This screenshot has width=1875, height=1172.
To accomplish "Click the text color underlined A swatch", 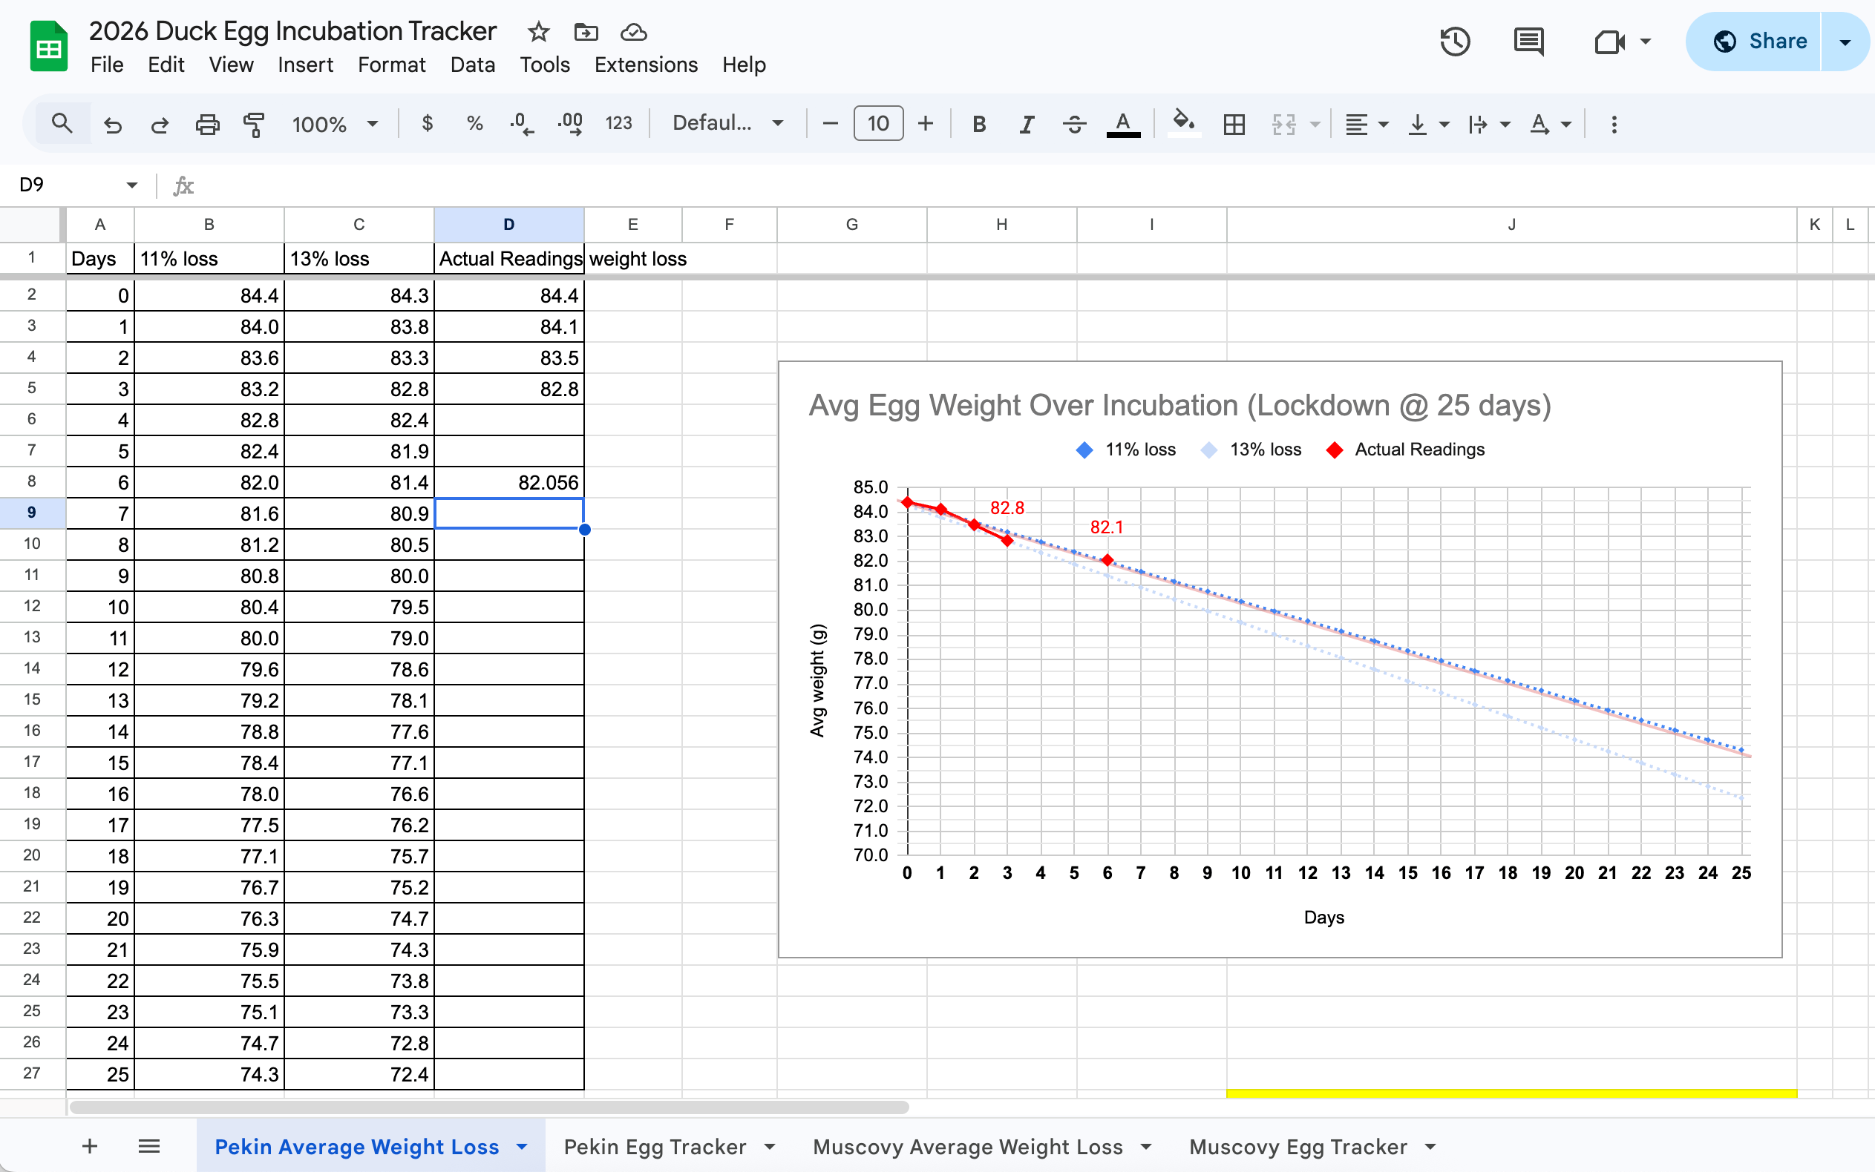I will tap(1122, 124).
